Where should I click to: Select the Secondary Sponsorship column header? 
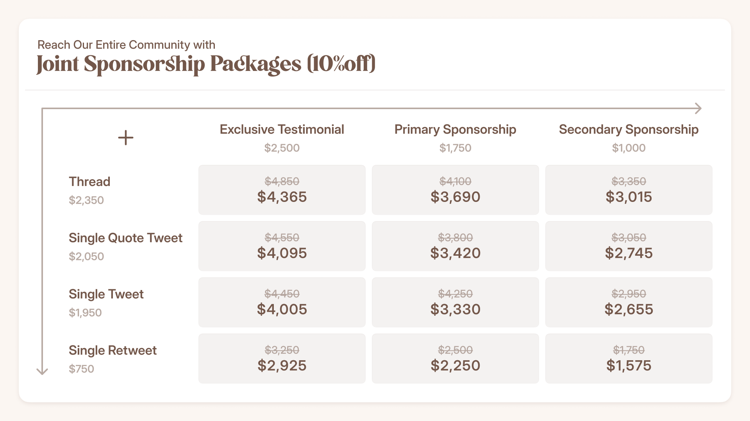click(x=629, y=129)
